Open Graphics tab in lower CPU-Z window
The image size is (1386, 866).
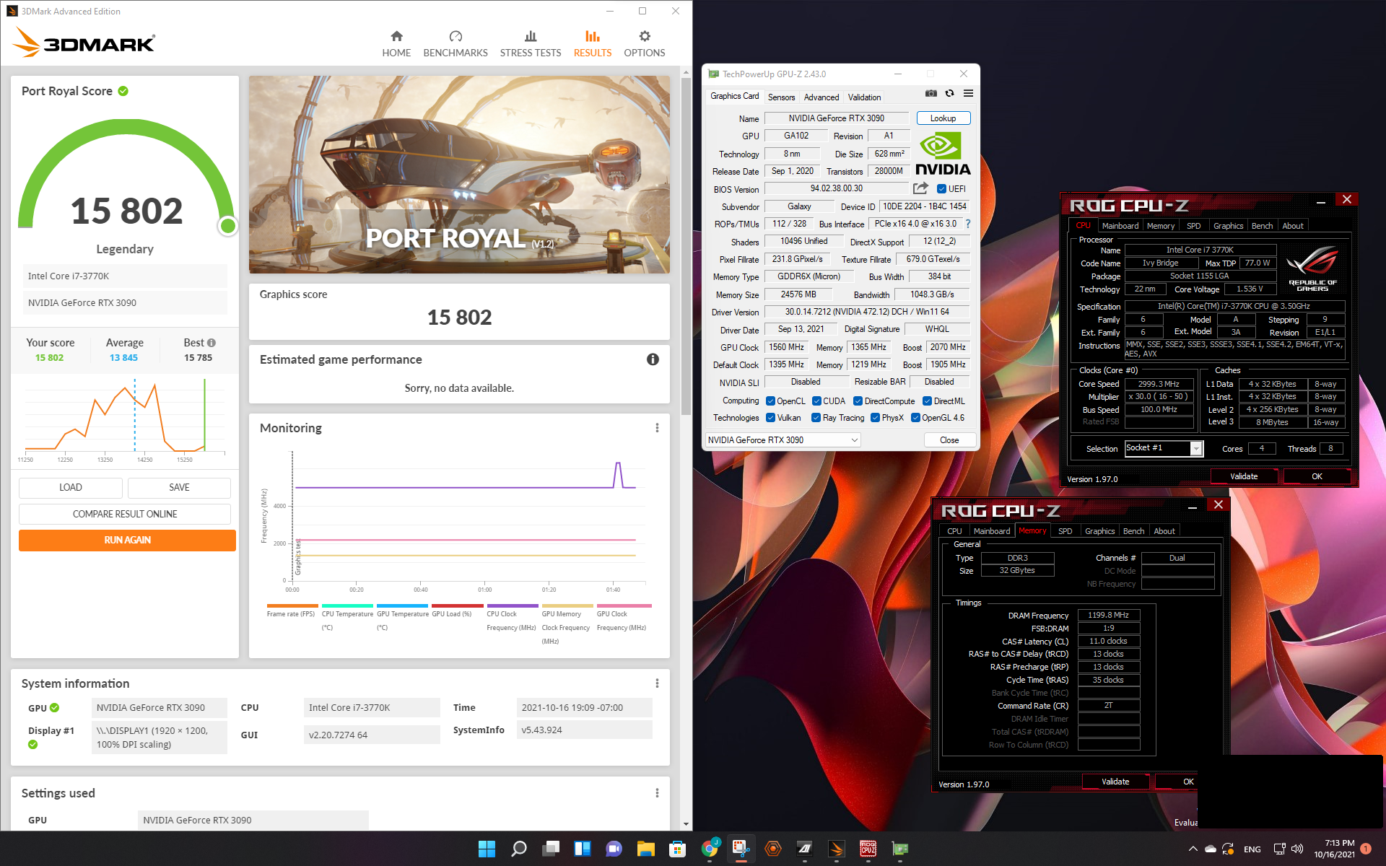(1099, 531)
